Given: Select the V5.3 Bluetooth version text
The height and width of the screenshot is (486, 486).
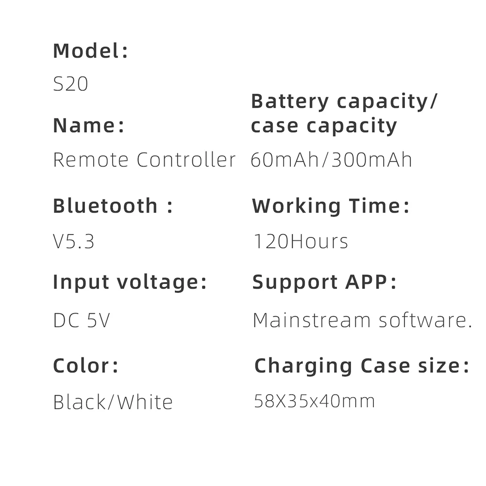Looking at the screenshot, I should 73,241.
